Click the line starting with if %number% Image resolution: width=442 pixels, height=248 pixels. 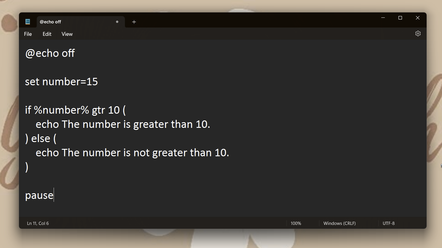coord(75,110)
